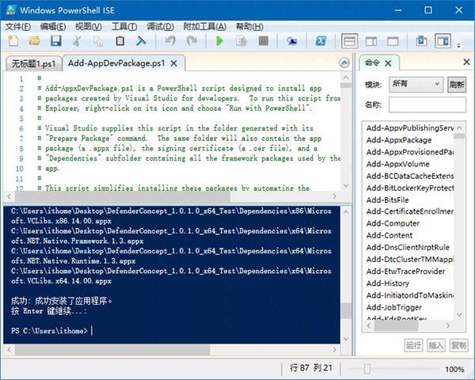Screen dimensions: 475x380
Task: Select Add-AppvPublishingServer list entry
Action: pyautogui.click(x=409, y=128)
